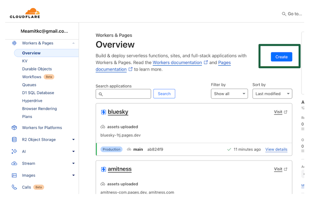The height and width of the screenshot is (199, 309).
Task: Click the Calls phone icon
Action: click(14, 187)
